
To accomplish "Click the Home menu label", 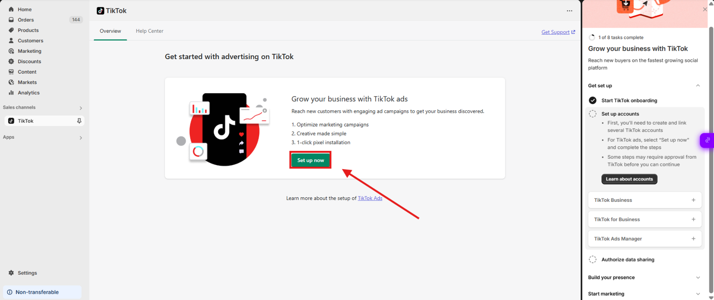I will [x=25, y=9].
